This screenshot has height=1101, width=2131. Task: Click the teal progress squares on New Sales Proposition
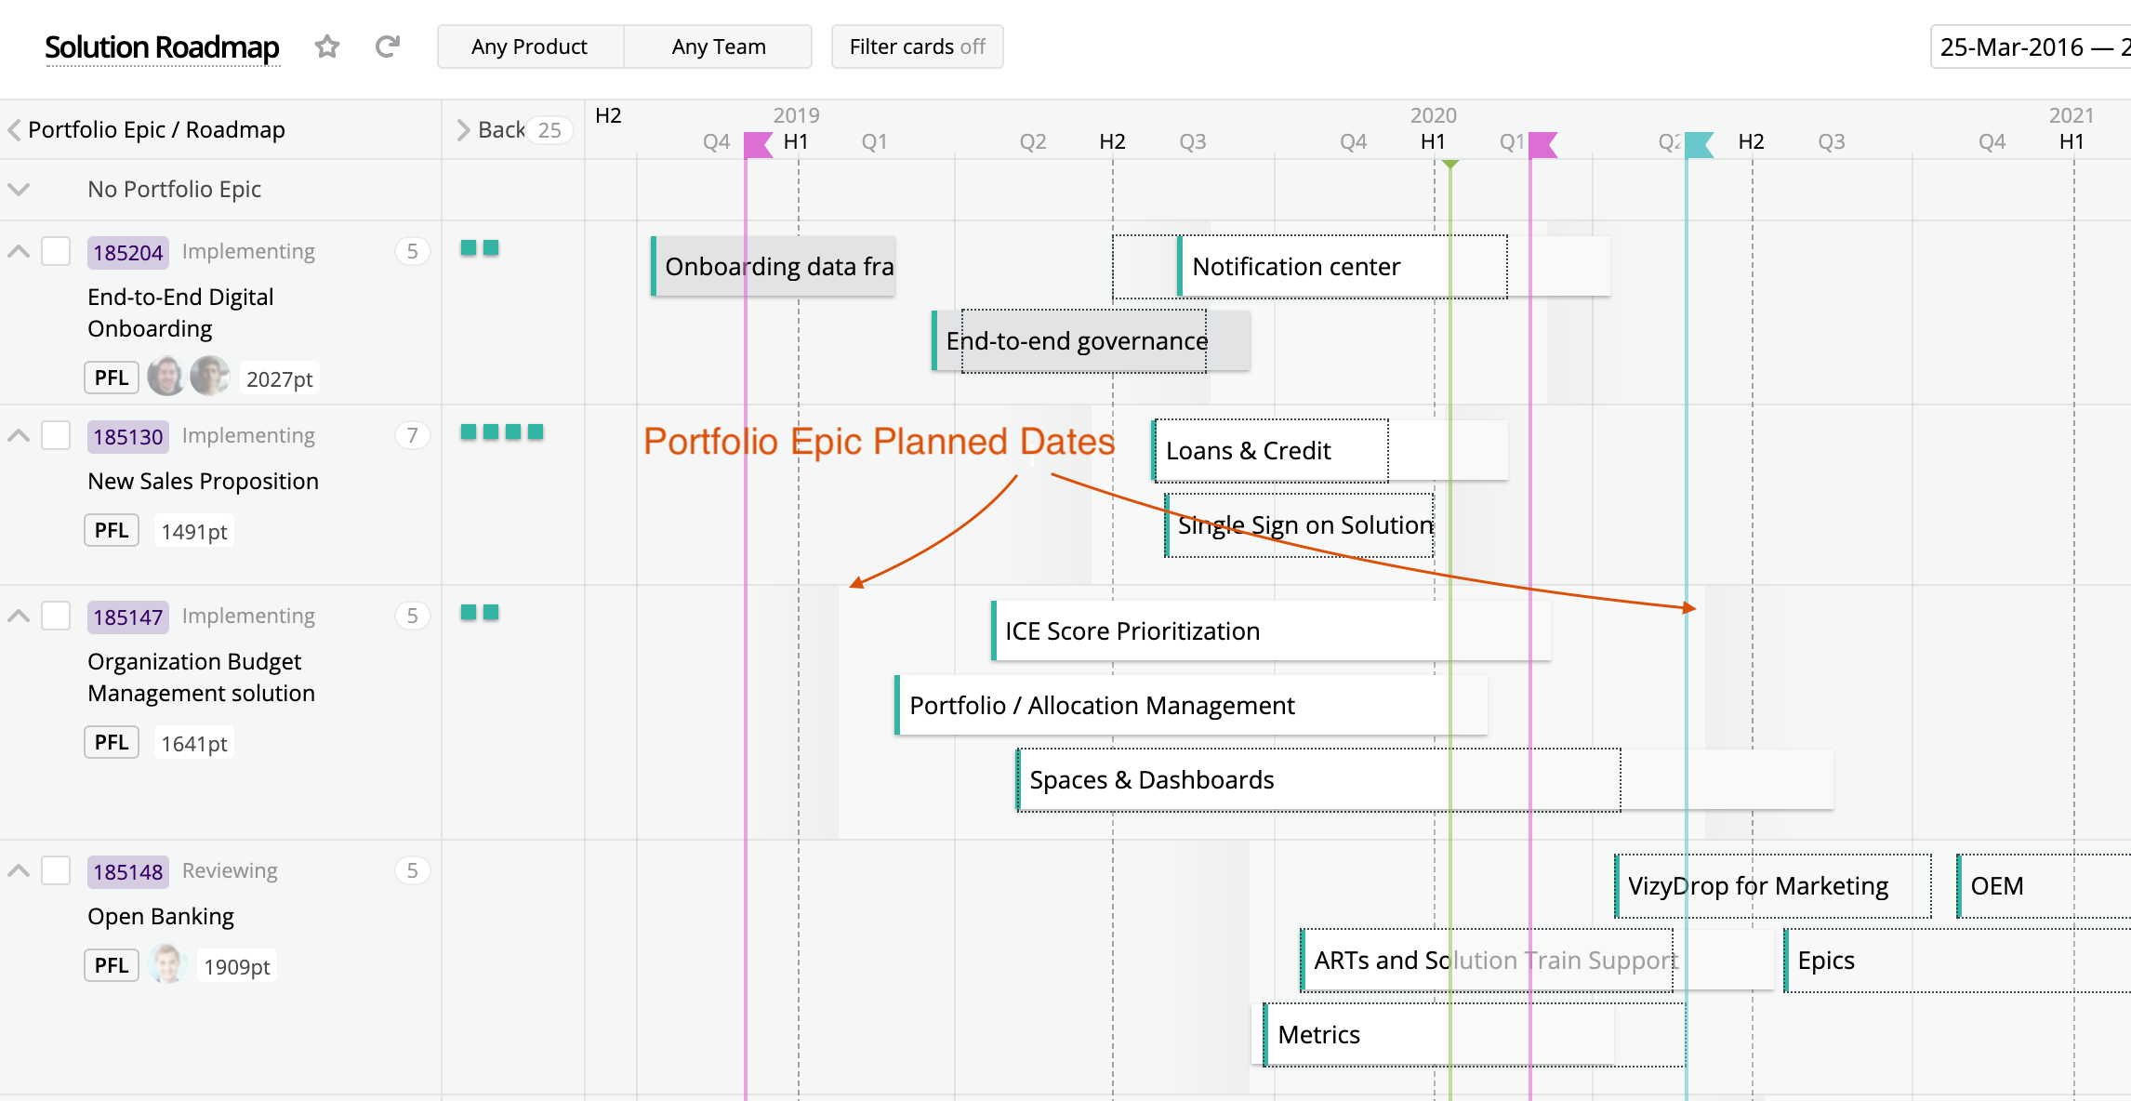[x=502, y=431]
